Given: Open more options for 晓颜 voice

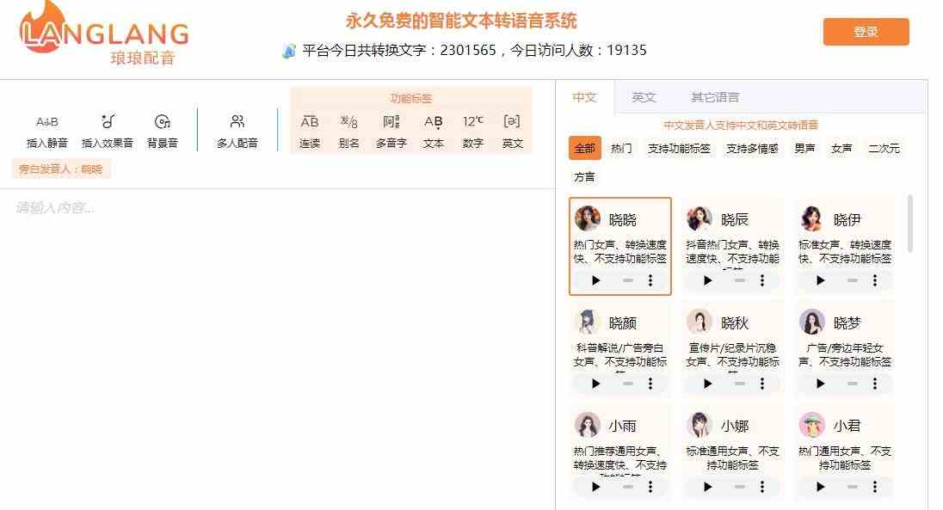Looking at the screenshot, I should coord(650,384).
